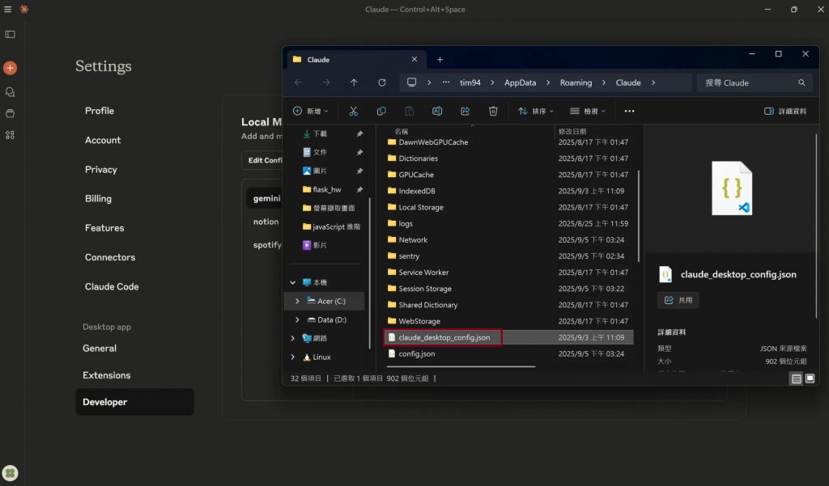
Task: Click the Cut scissors icon
Action: pos(353,111)
